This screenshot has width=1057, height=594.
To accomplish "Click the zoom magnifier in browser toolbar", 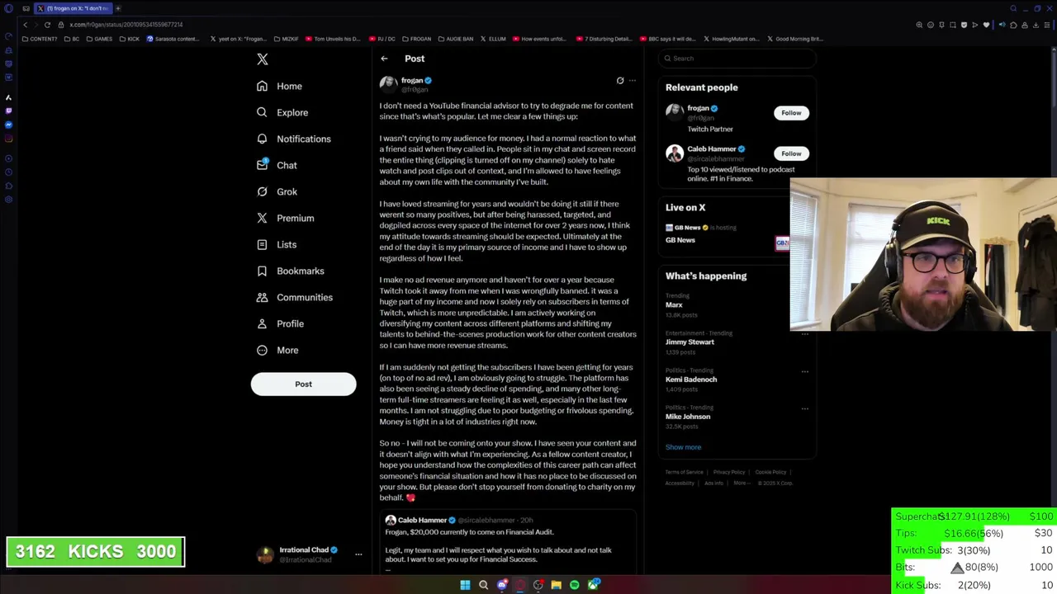I will tap(919, 25).
